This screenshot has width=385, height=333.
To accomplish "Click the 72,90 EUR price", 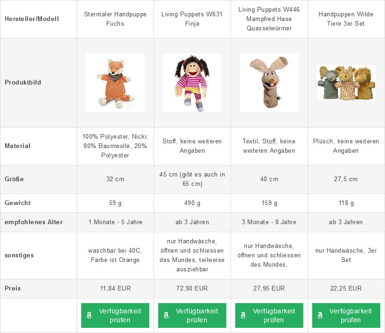I will click(192, 289).
